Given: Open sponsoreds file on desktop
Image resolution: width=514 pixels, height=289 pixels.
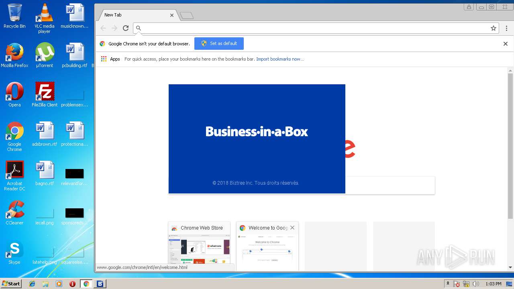Looking at the screenshot, I should [75, 217].
